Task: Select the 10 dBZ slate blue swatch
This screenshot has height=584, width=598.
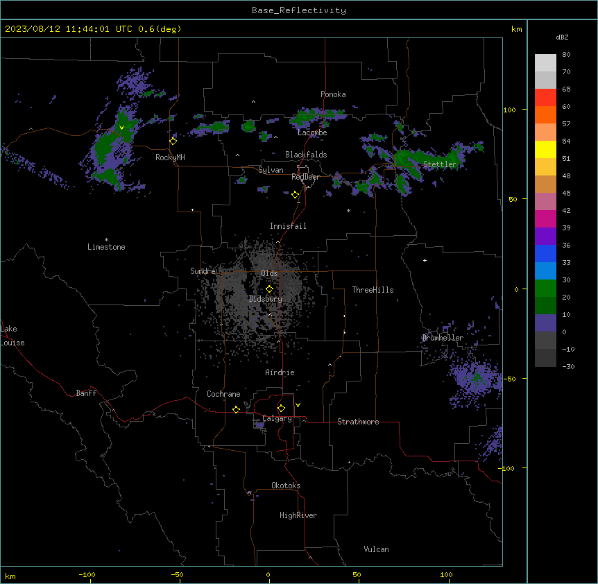Action: (x=545, y=323)
